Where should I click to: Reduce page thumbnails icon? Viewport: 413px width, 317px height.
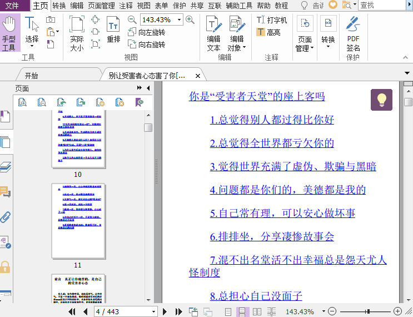pyautogui.click(x=42, y=102)
